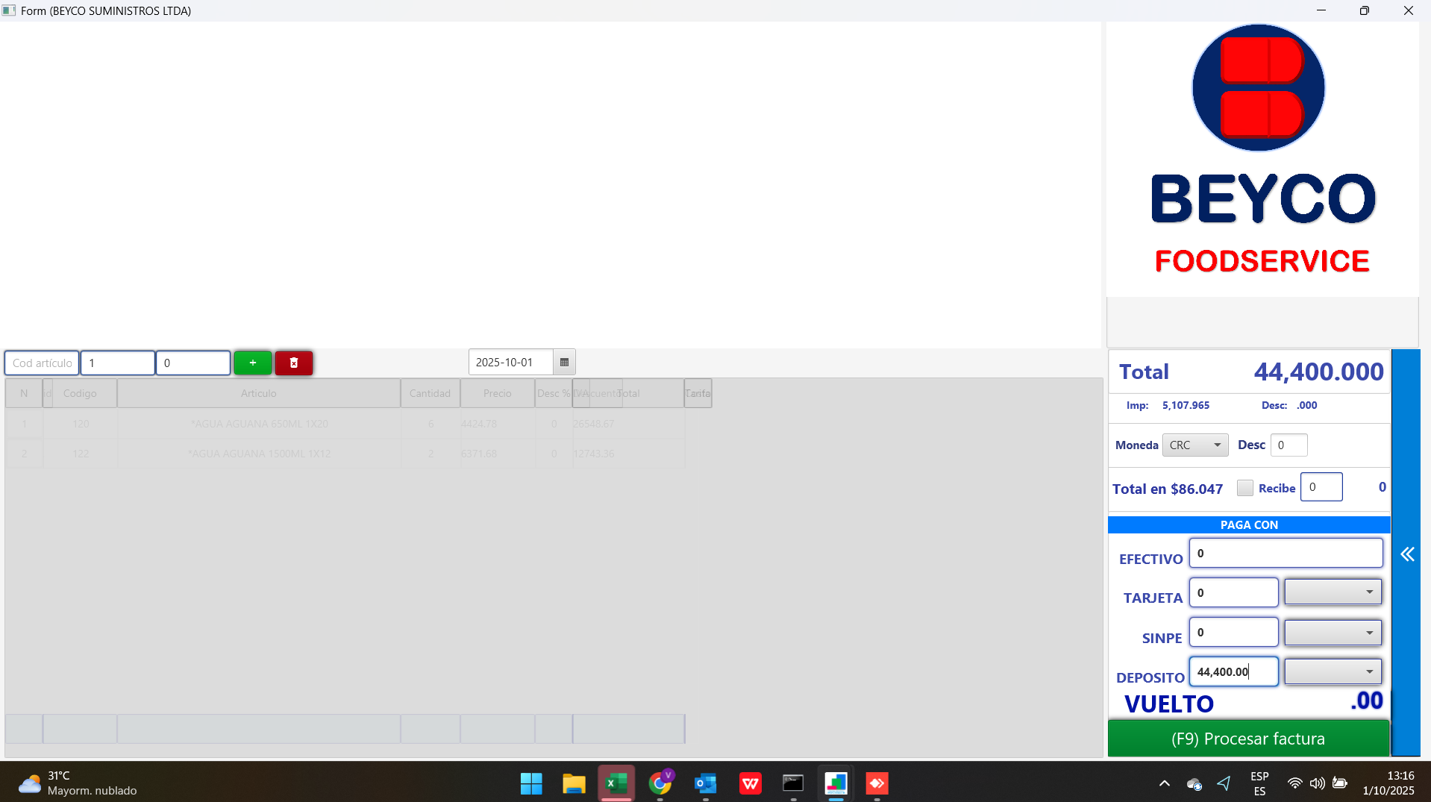Open the DEPOSITO bank dropdown
Image resolution: width=1431 pixels, height=802 pixels.
click(1333, 671)
